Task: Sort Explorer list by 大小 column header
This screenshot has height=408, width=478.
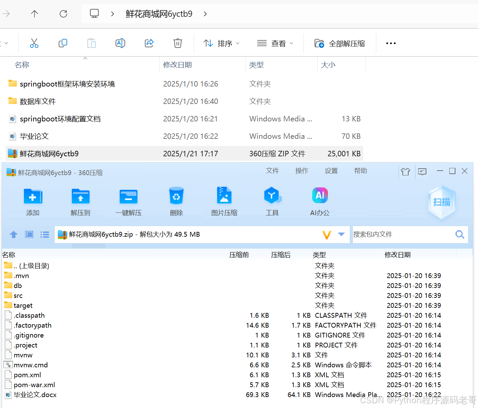Action: click(x=328, y=65)
